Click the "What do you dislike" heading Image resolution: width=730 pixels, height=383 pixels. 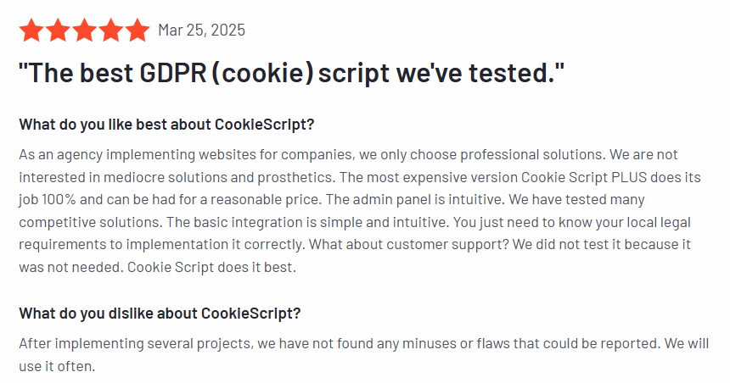pos(160,313)
